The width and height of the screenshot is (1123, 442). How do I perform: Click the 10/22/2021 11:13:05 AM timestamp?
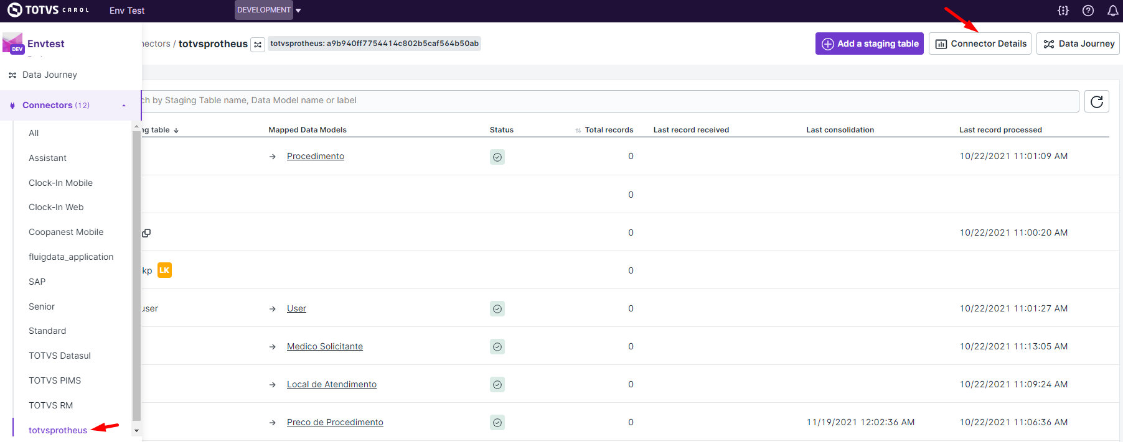click(x=1013, y=346)
